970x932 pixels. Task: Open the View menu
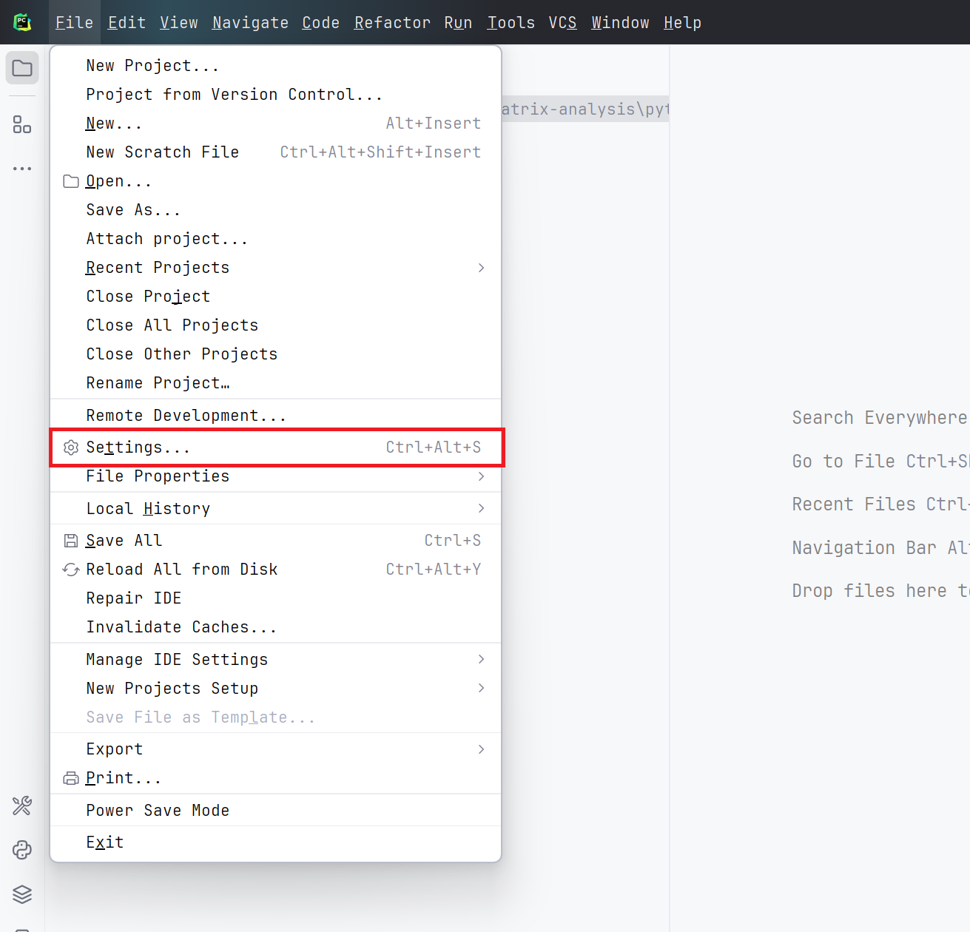click(x=179, y=23)
